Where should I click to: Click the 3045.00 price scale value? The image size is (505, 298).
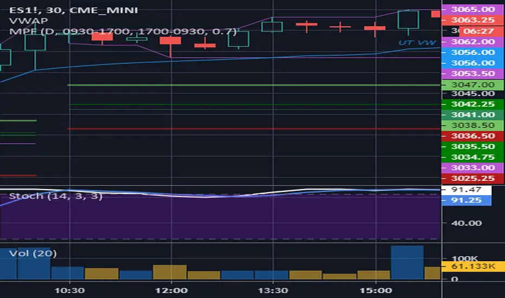472,93
